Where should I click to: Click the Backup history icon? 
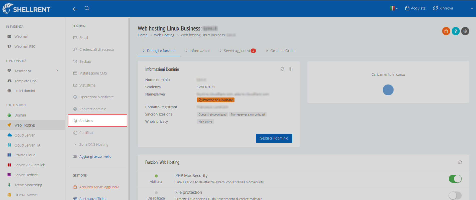(x=75, y=61)
